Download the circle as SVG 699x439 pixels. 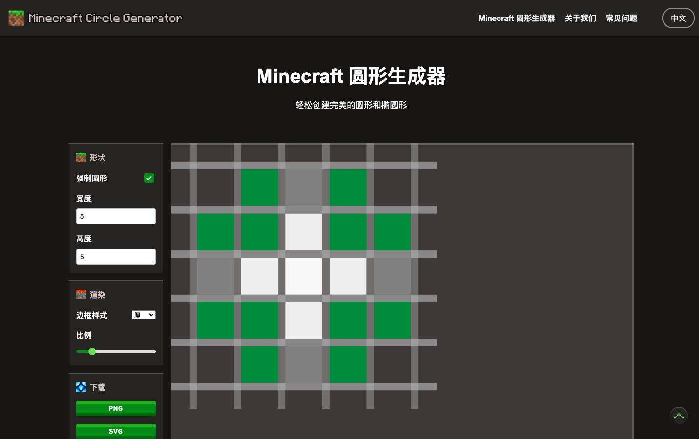pyautogui.click(x=116, y=431)
